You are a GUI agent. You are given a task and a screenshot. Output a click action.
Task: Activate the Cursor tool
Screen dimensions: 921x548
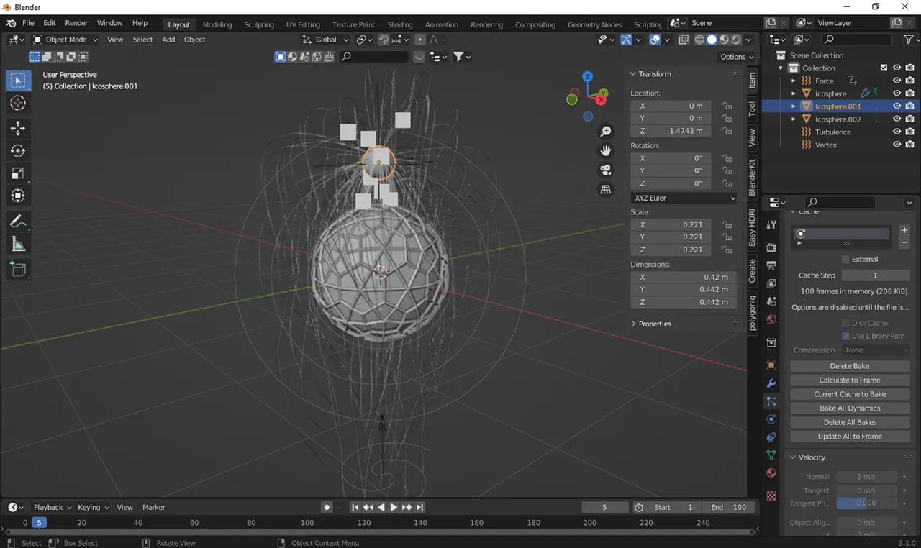pyautogui.click(x=19, y=104)
